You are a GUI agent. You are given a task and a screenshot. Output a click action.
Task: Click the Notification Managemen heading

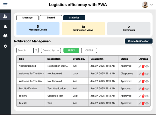point(32,41)
